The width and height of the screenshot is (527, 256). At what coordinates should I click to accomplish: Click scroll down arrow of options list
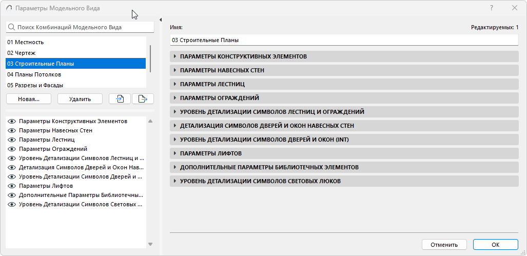(x=150, y=244)
